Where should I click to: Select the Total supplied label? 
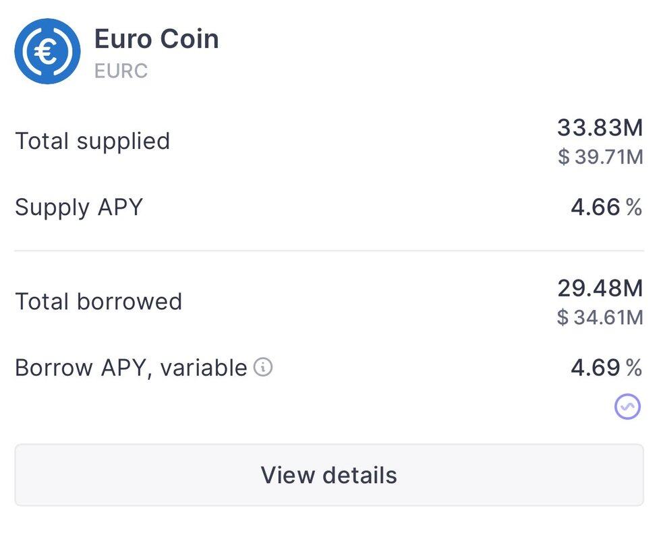tap(92, 141)
